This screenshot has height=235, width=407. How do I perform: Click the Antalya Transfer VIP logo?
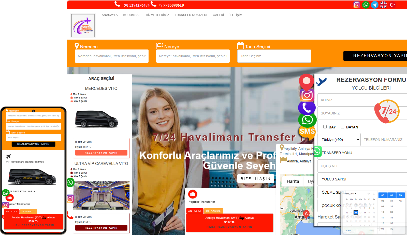(83, 26)
